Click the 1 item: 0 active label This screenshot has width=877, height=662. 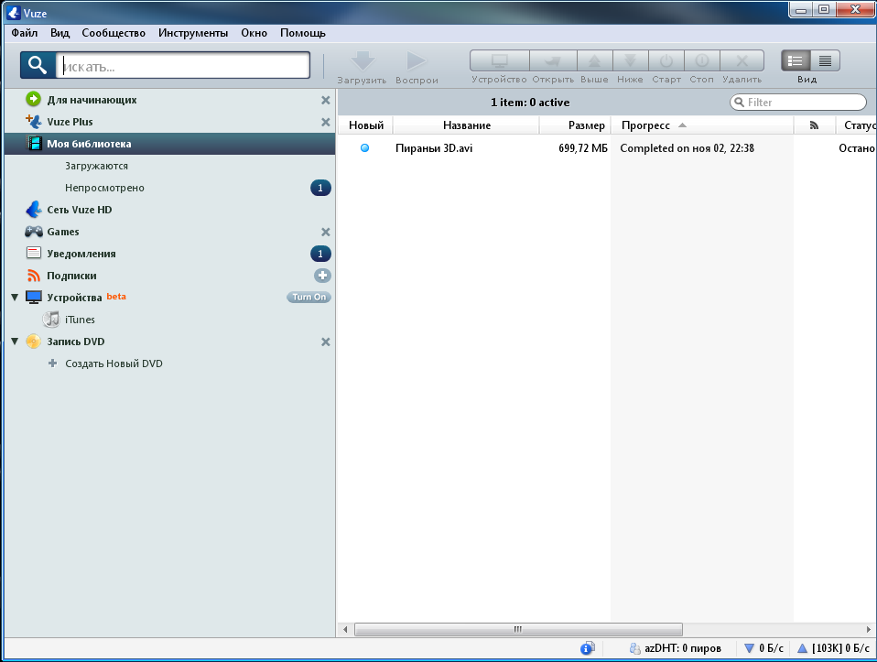tap(530, 103)
